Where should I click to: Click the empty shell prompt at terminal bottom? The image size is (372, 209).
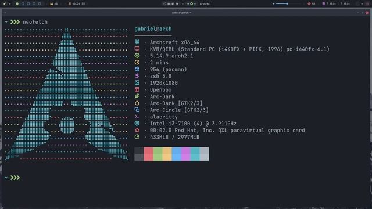click(12, 178)
